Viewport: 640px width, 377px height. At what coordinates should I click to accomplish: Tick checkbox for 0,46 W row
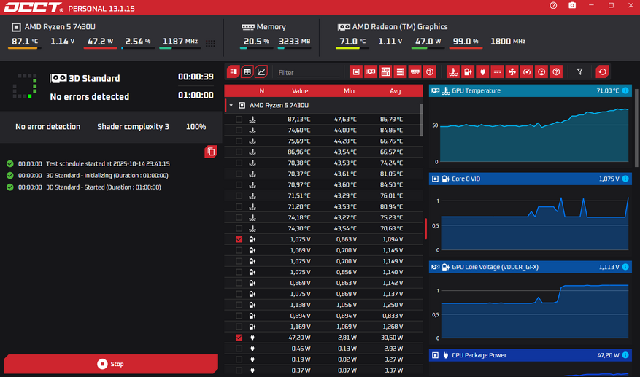pos(239,349)
